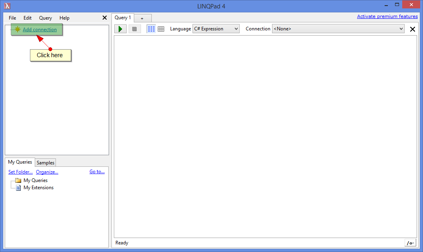Click the Go to... link
423x252 pixels.
pyautogui.click(x=97, y=172)
